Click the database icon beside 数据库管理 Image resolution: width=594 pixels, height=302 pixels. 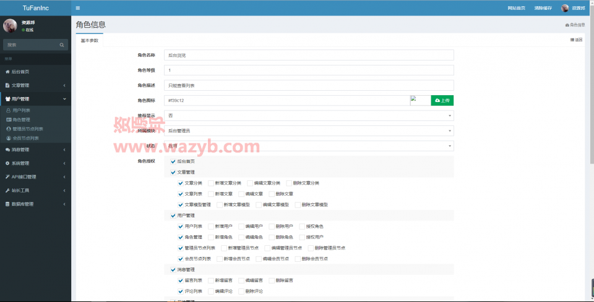[x=7, y=204]
